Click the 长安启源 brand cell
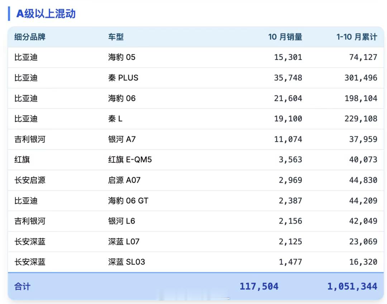The height and width of the screenshot is (304, 387). [30, 180]
